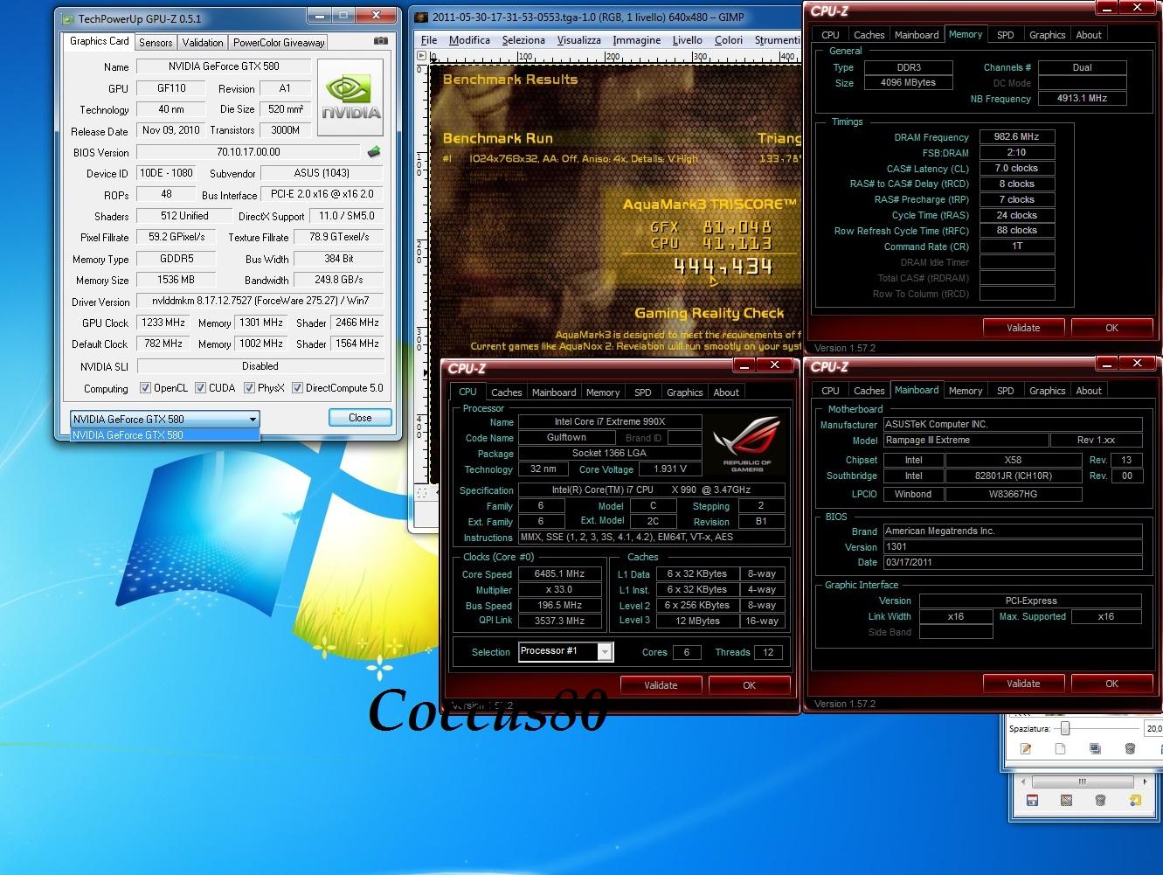1163x875 pixels.
Task: Click Validate in the CPU-Z Mainboard window
Action: [x=1023, y=684]
